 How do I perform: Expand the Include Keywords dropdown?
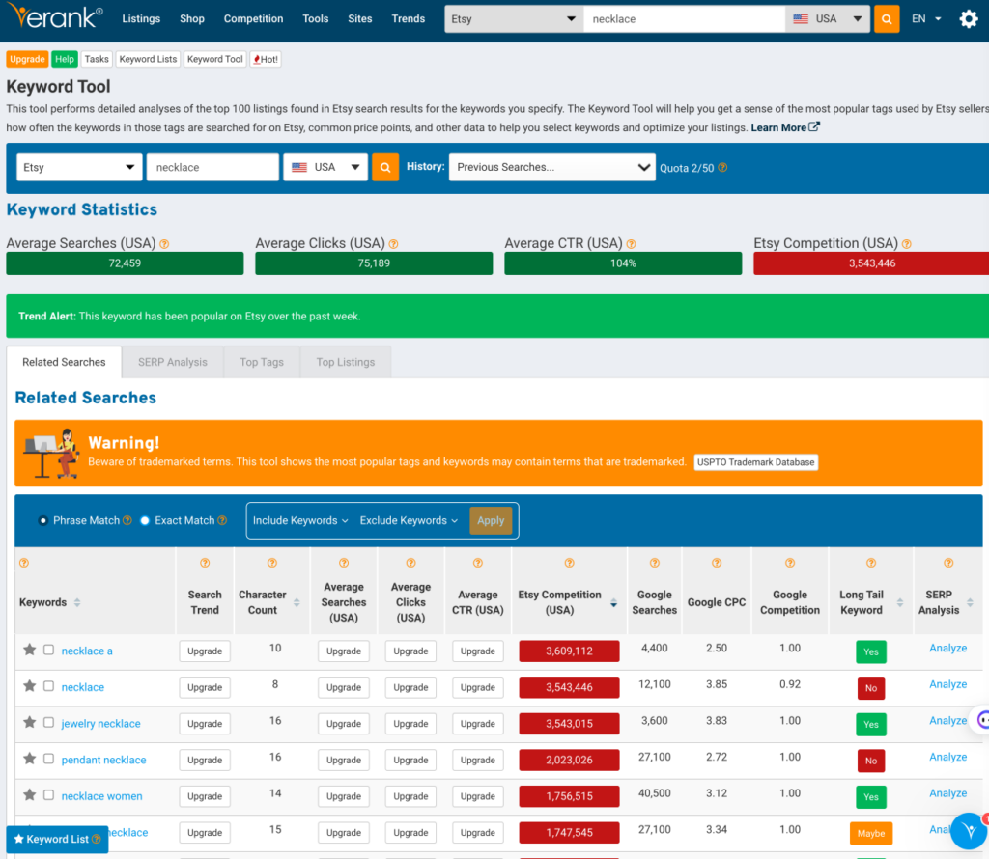point(300,520)
